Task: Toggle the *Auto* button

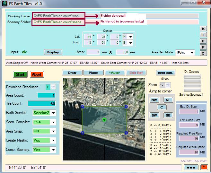Action: tap(115, 73)
